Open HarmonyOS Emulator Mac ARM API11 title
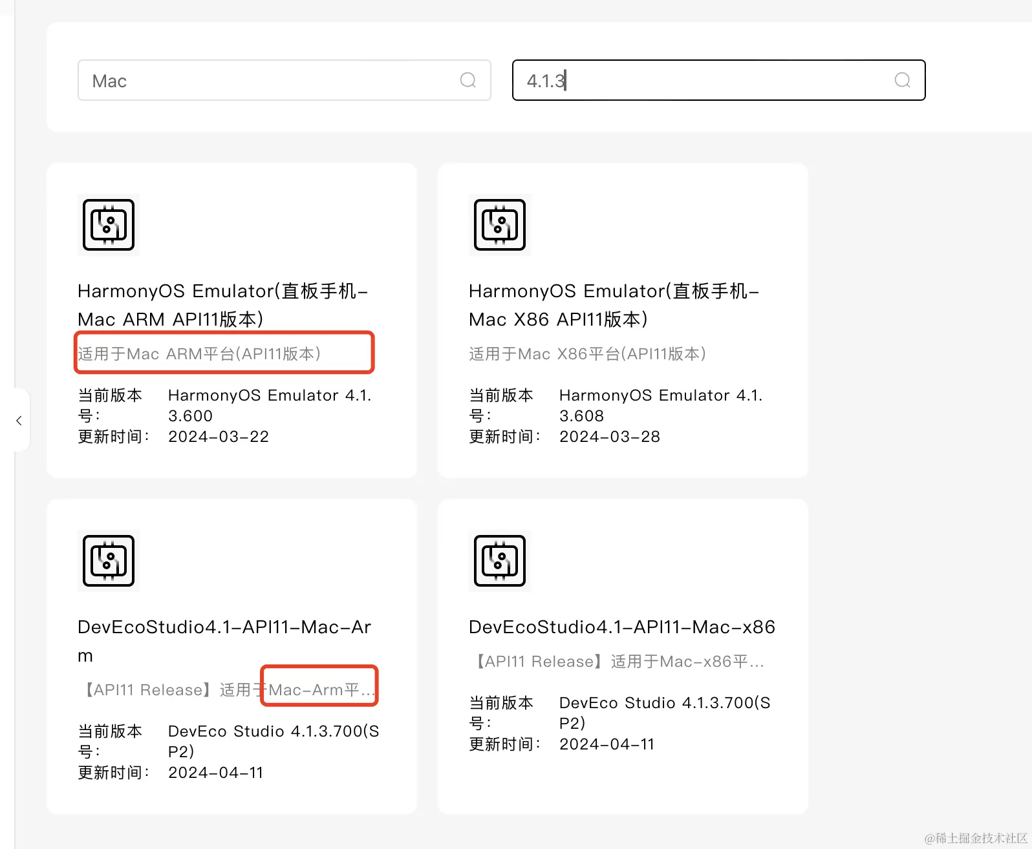The width and height of the screenshot is (1032, 849). click(x=223, y=305)
